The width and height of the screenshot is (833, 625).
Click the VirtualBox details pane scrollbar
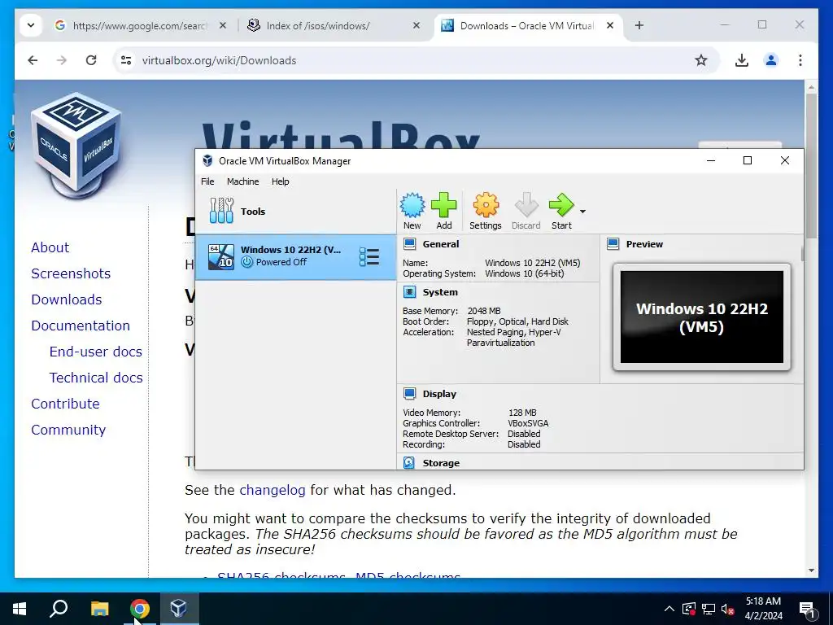[x=802, y=254]
